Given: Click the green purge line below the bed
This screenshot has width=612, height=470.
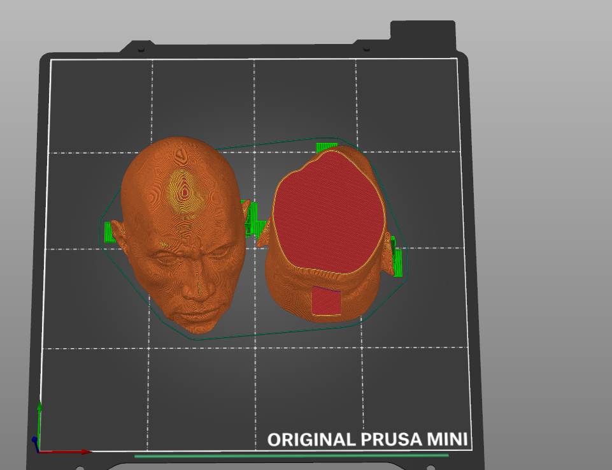Looking at the screenshot, I should click(x=291, y=456).
